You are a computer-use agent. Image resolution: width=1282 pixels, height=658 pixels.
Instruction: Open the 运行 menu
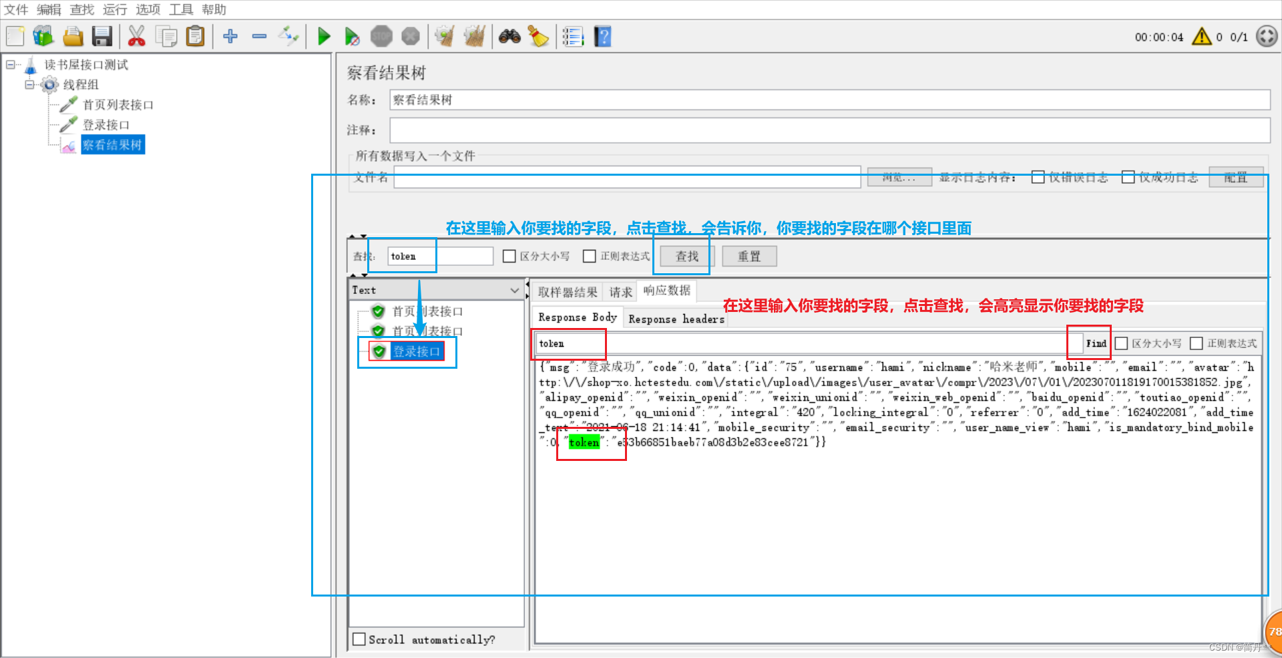point(115,9)
